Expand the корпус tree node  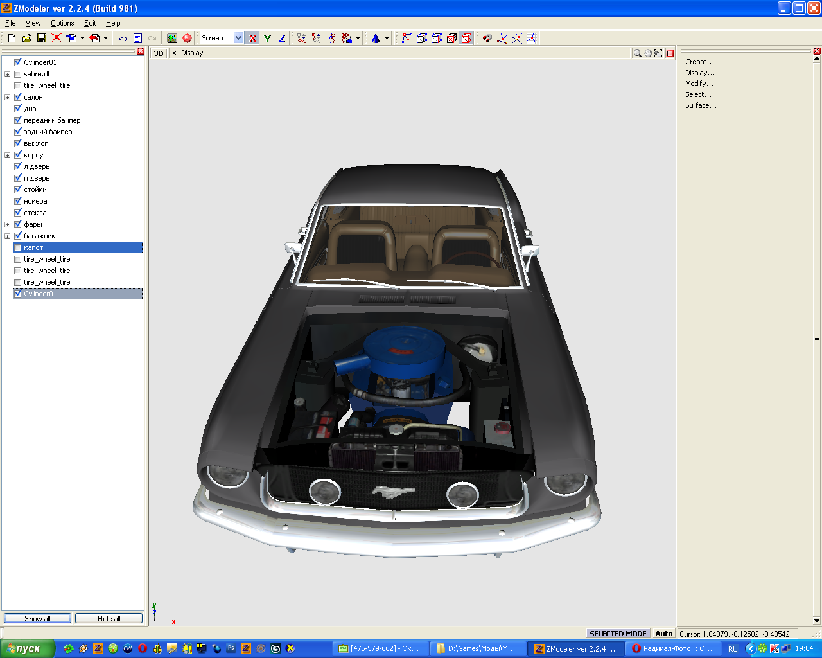(8, 155)
